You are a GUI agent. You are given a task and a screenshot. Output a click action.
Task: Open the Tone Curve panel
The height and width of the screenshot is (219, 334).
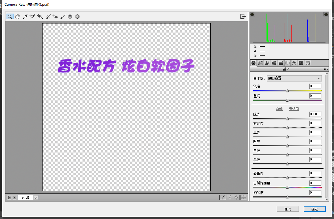point(260,63)
